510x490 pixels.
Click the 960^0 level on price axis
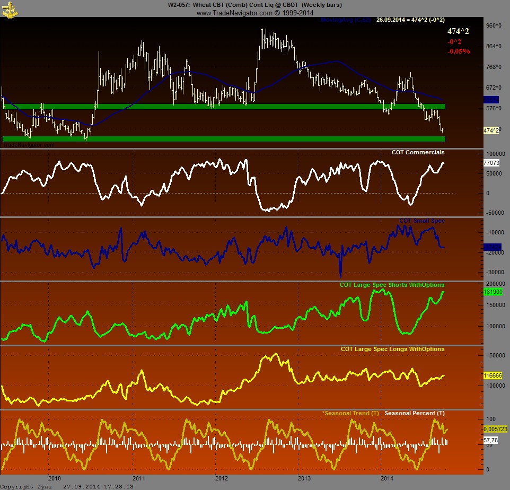pos(494,25)
